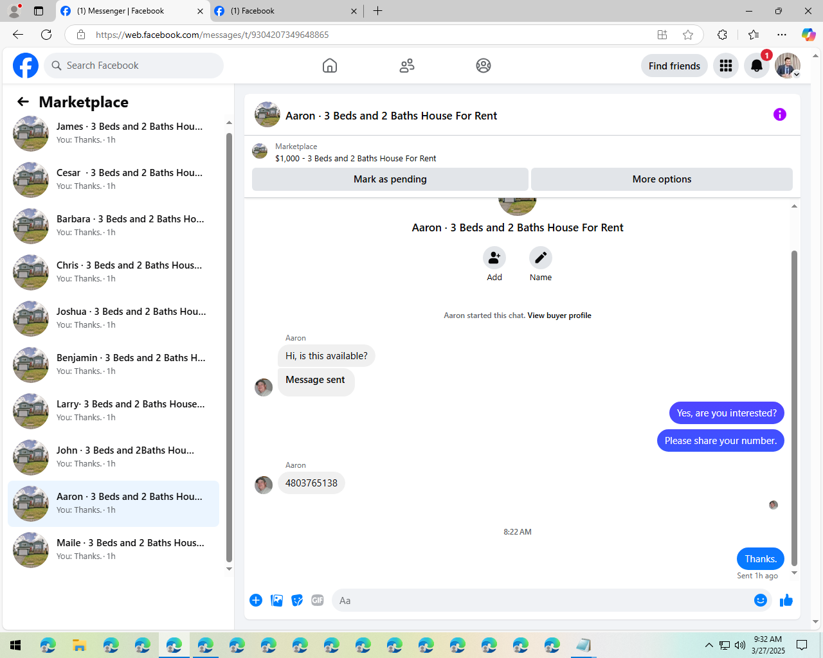Open Larry conversation in the list
This screenshot has width=823, height=658.
click(113, 411)
